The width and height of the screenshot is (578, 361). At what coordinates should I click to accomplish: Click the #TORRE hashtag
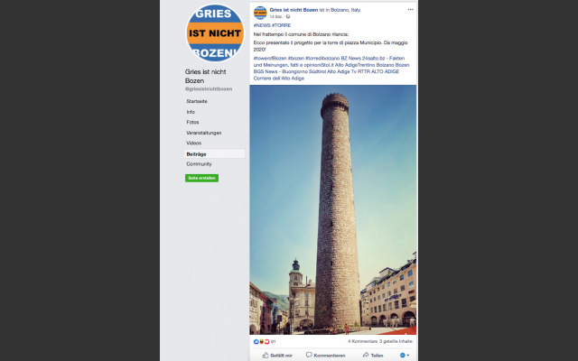[281, 25]
